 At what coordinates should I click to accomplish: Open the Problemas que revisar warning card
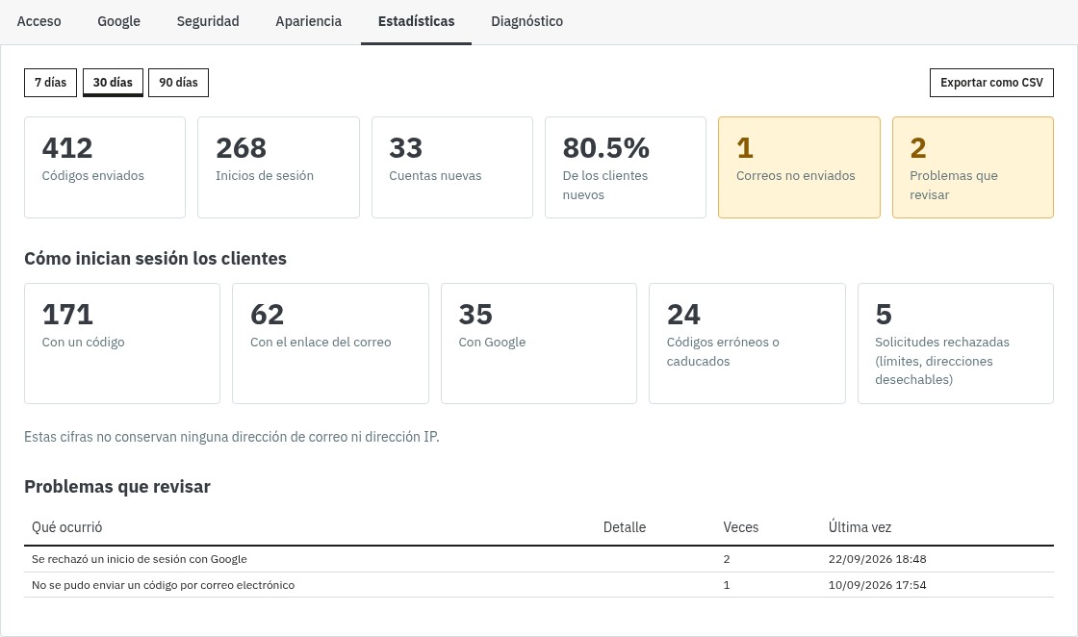973,167
